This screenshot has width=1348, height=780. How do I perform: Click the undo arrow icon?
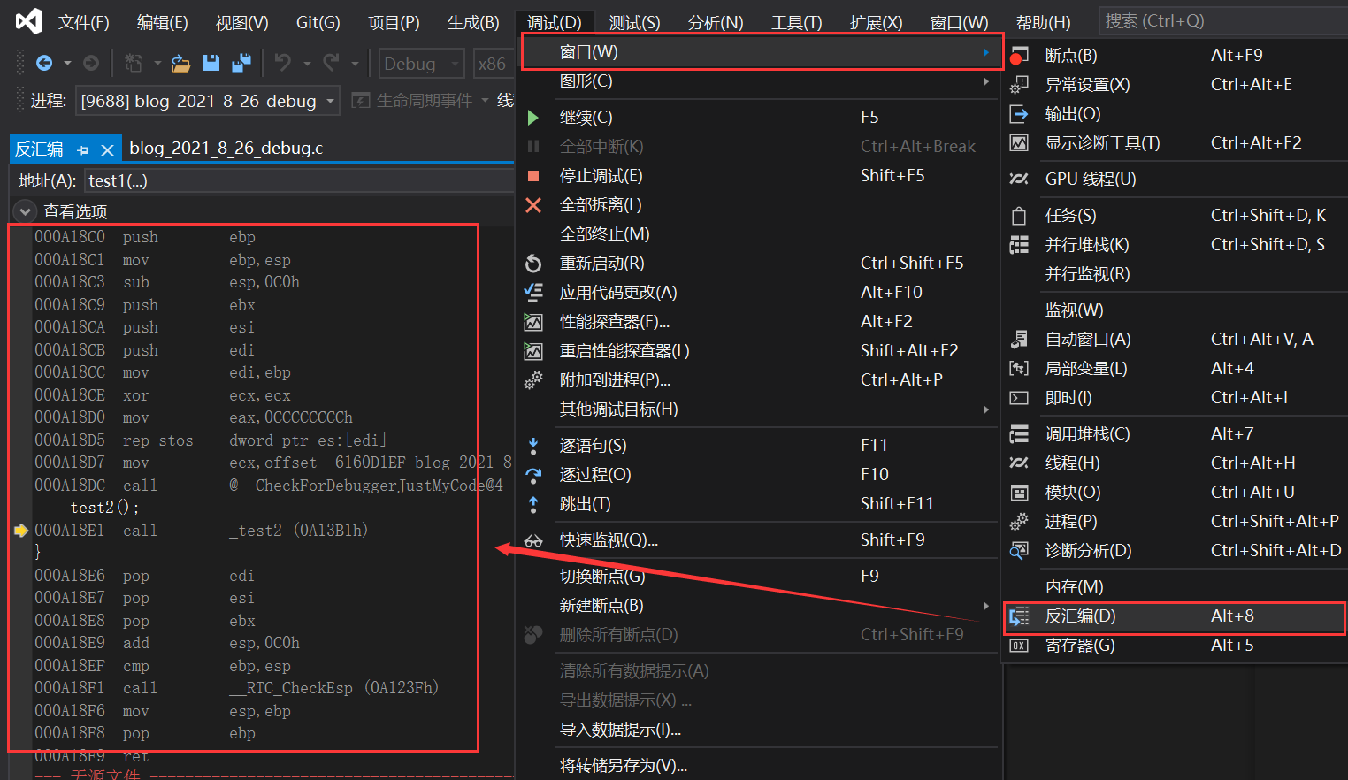[283, 62]
